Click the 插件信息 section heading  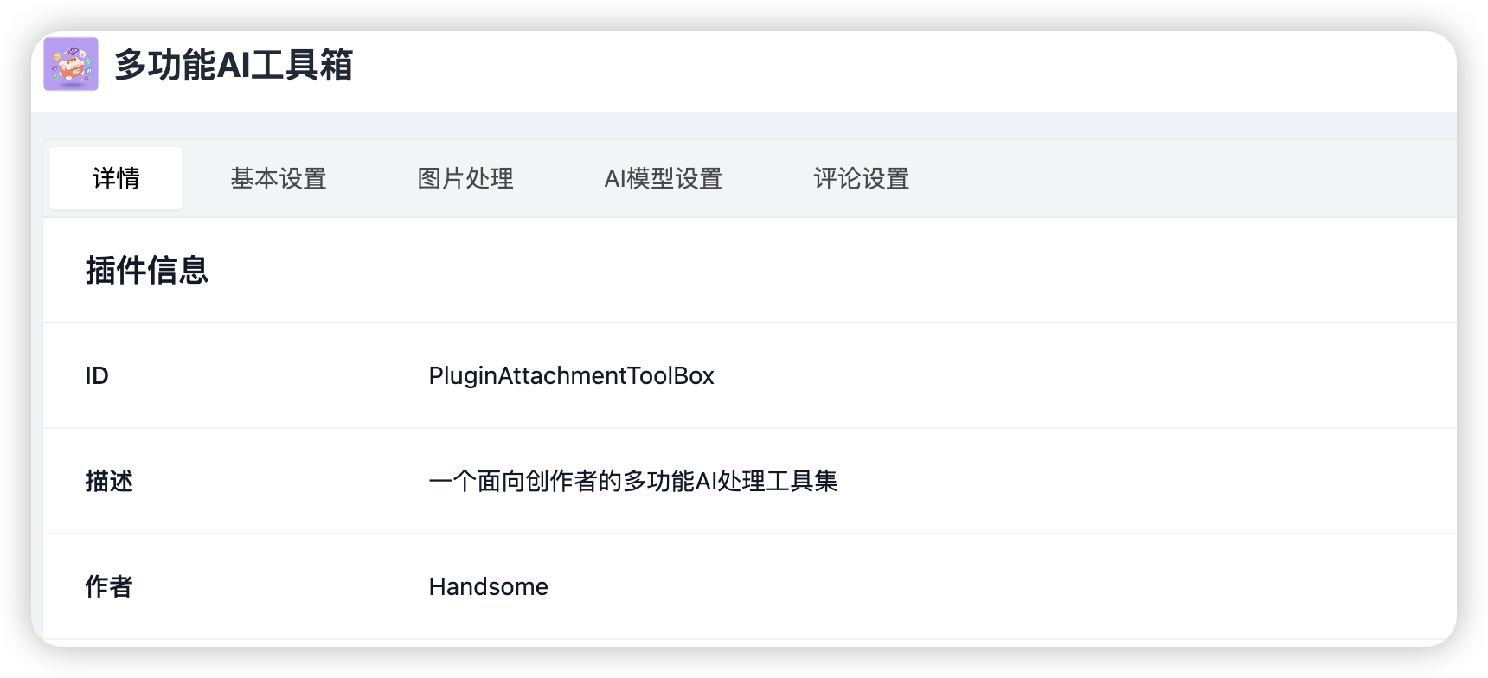pyautogui.click(x=147, y=270)
